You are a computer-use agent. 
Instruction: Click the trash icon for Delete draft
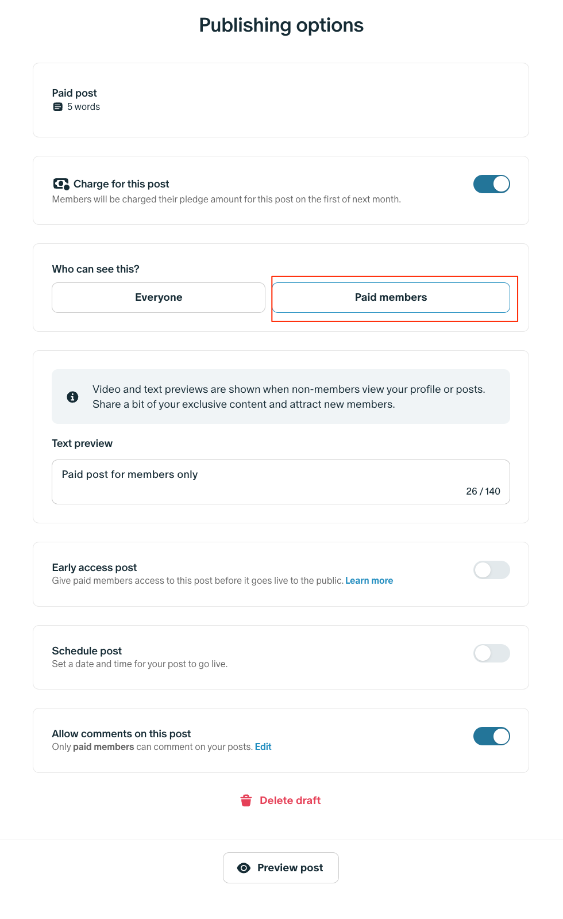(x=246, y=801)
